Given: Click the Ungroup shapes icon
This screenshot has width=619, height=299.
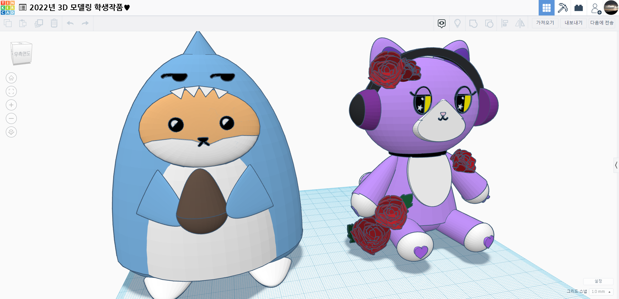Looking at the screenshot, I should pyautogui.click(x=489, y=23).
